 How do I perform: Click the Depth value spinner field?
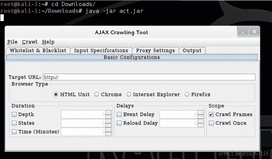(83, 114)
